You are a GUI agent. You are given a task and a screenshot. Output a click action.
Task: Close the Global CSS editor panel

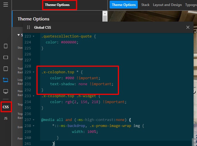188,27
